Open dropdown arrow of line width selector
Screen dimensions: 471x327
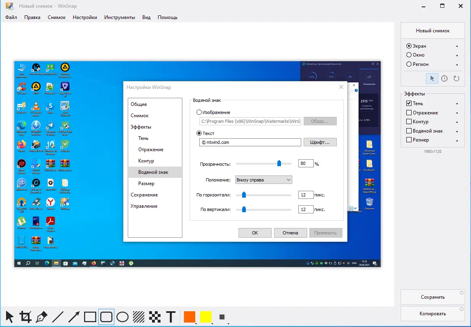pyautogui.click(x=228, y=324)
